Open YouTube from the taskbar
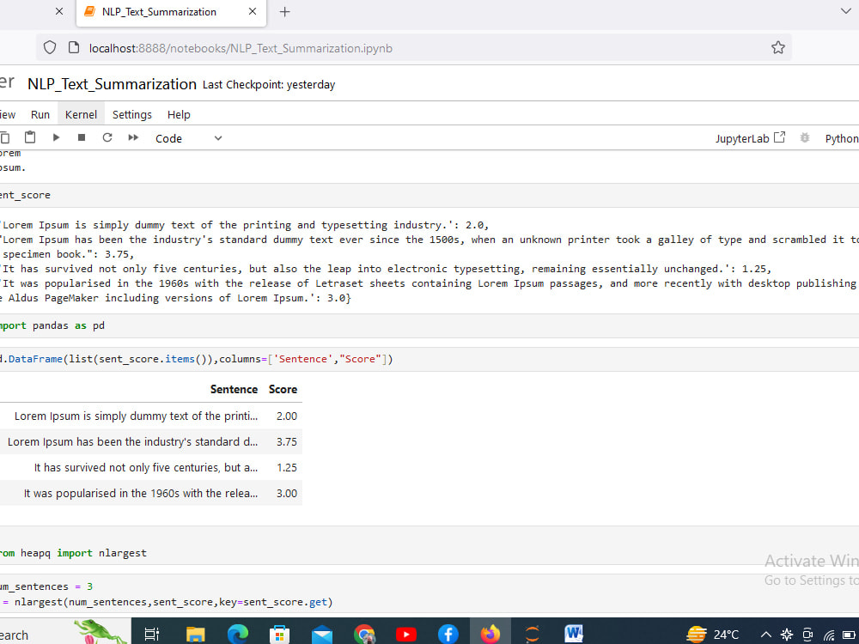Screen dimensions: 859x644 click(x=406, y=635)
